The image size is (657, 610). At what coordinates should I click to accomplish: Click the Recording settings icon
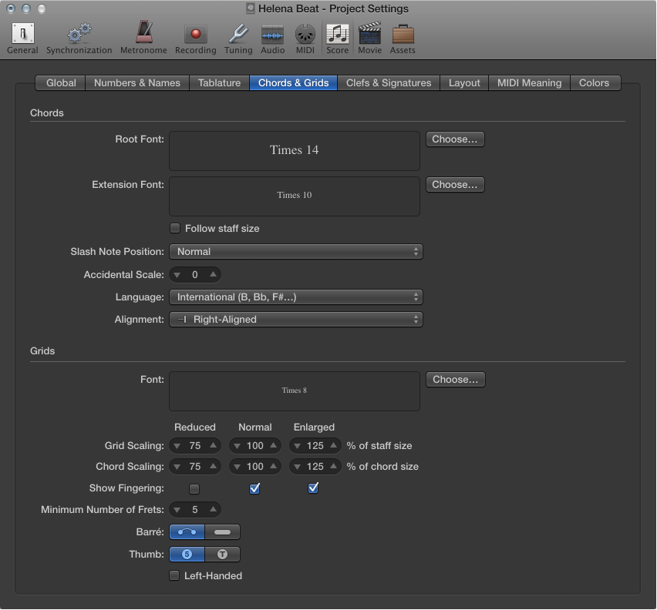(195, 35)
